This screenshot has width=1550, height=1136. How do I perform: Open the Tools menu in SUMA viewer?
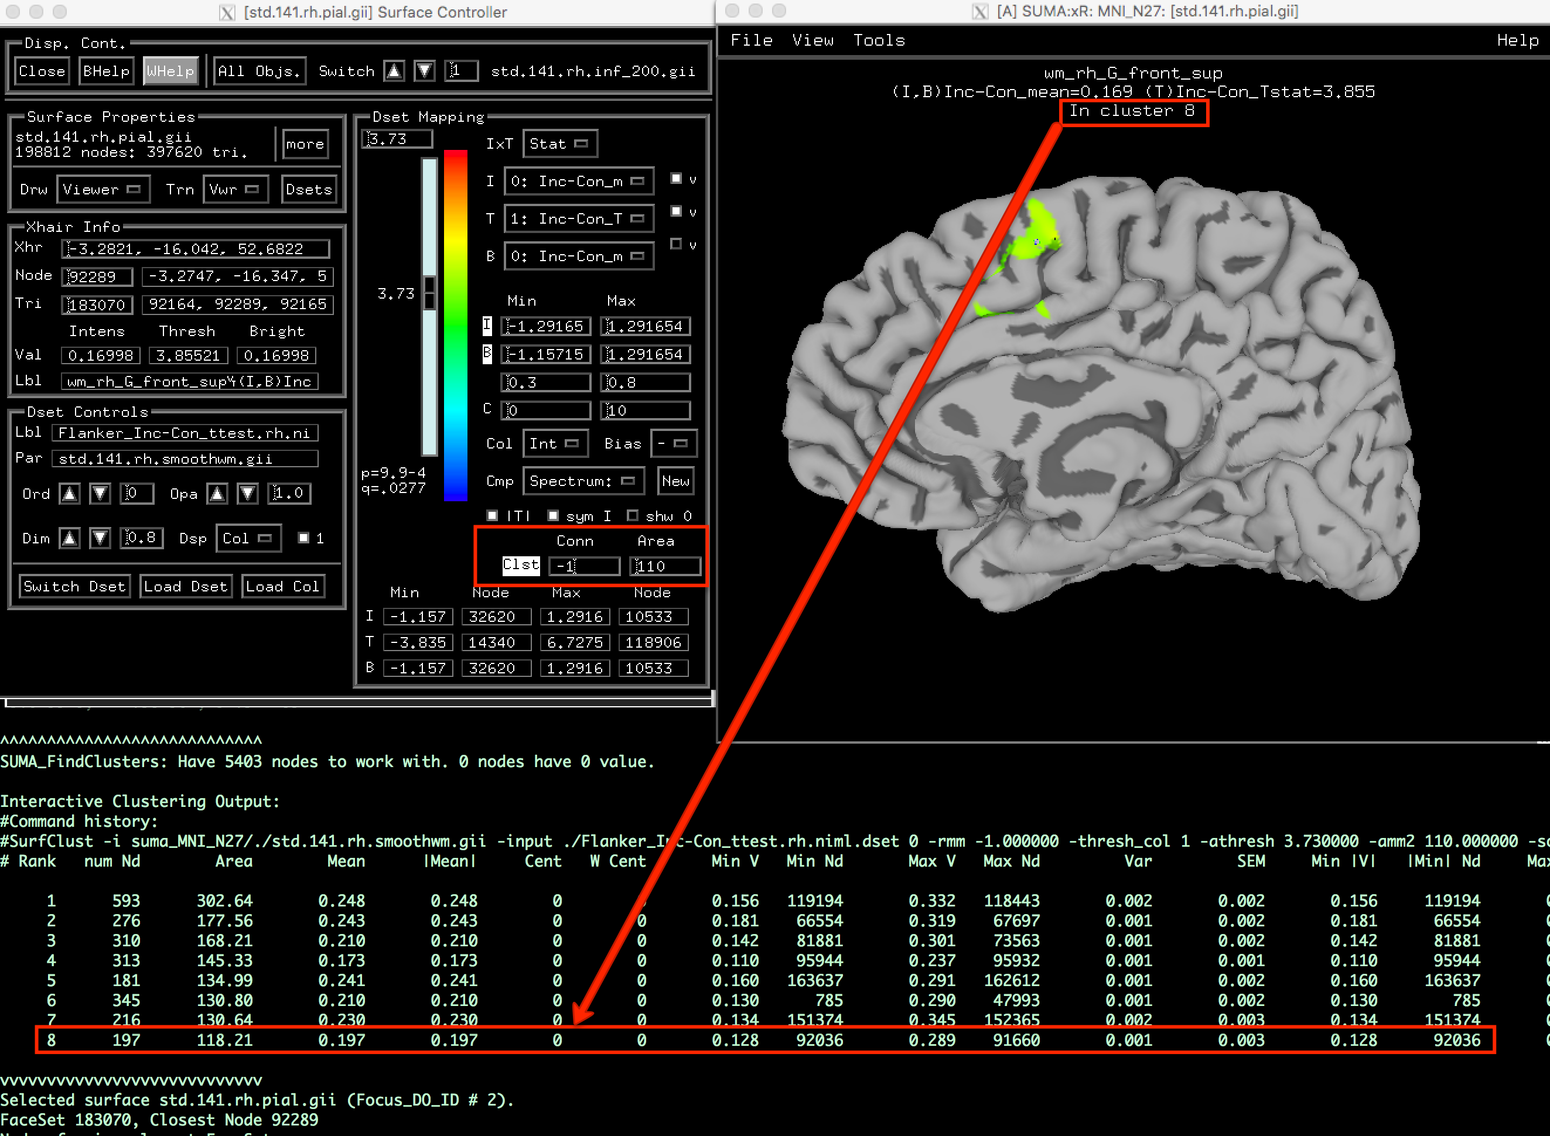tap(879, 40)
